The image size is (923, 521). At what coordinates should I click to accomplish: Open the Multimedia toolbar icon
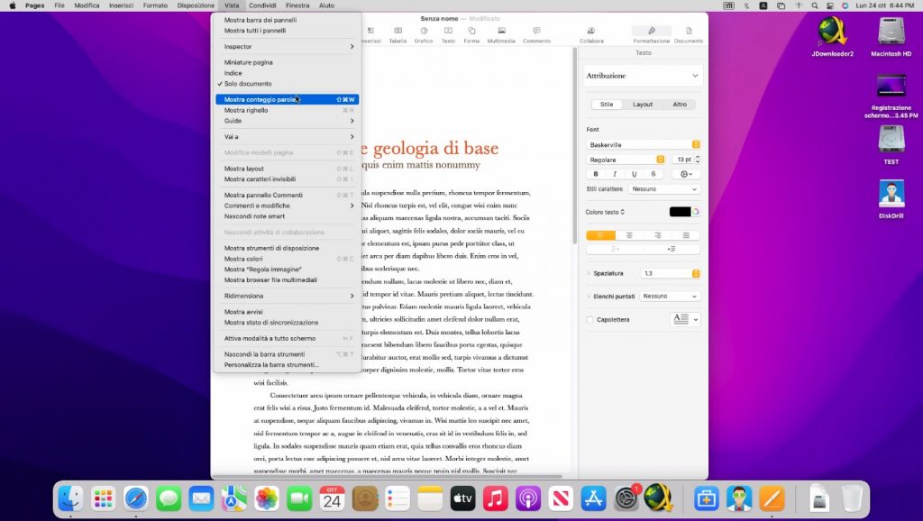501,31
